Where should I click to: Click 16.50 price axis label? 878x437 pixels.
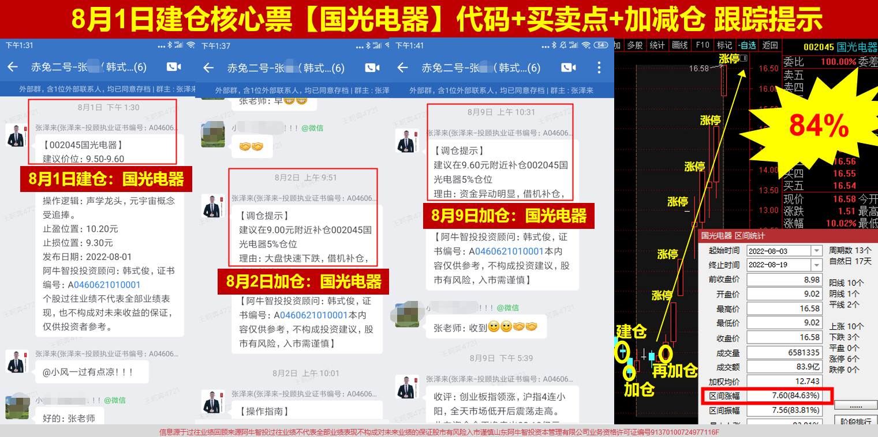768,68
